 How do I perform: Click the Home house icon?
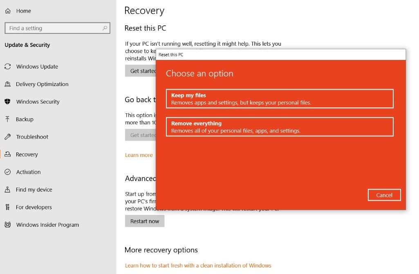pyautogui.click(x=8, y=11)
